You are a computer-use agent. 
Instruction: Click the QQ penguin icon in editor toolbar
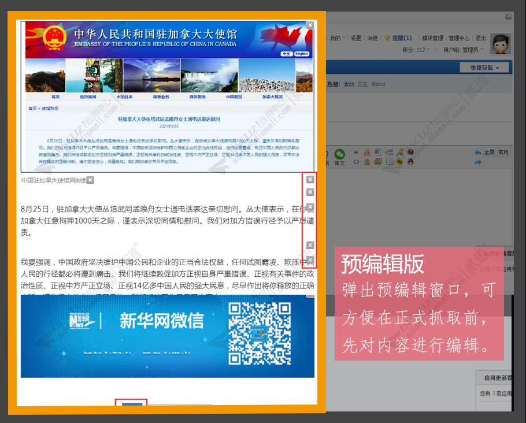point(410,162)
